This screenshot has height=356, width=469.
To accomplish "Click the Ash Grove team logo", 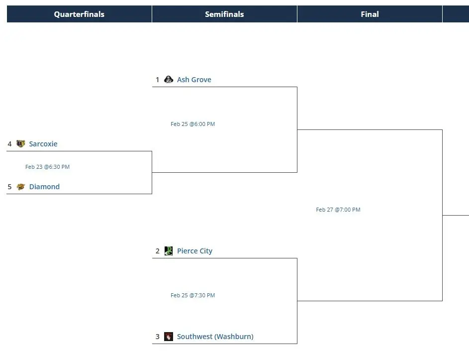I will (x=169, y=79).
